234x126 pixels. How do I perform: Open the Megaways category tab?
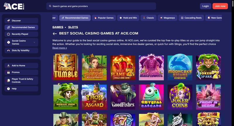(x=167, y=18)
